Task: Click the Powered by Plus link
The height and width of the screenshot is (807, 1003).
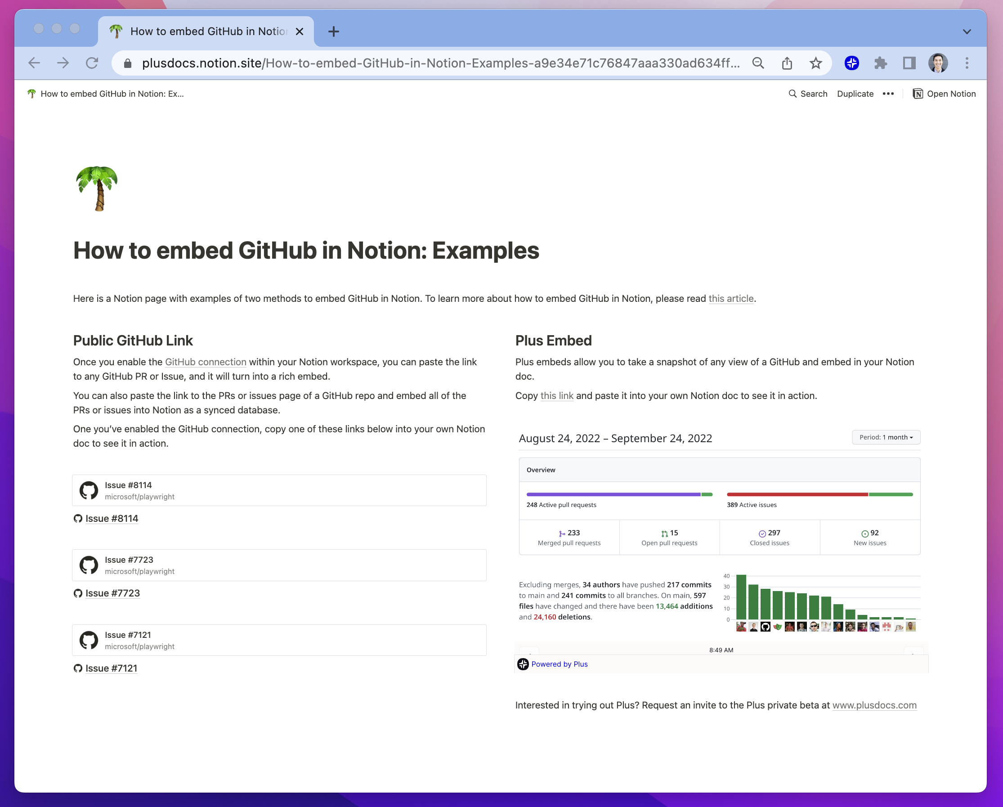Action: click(x=559, y=664)
